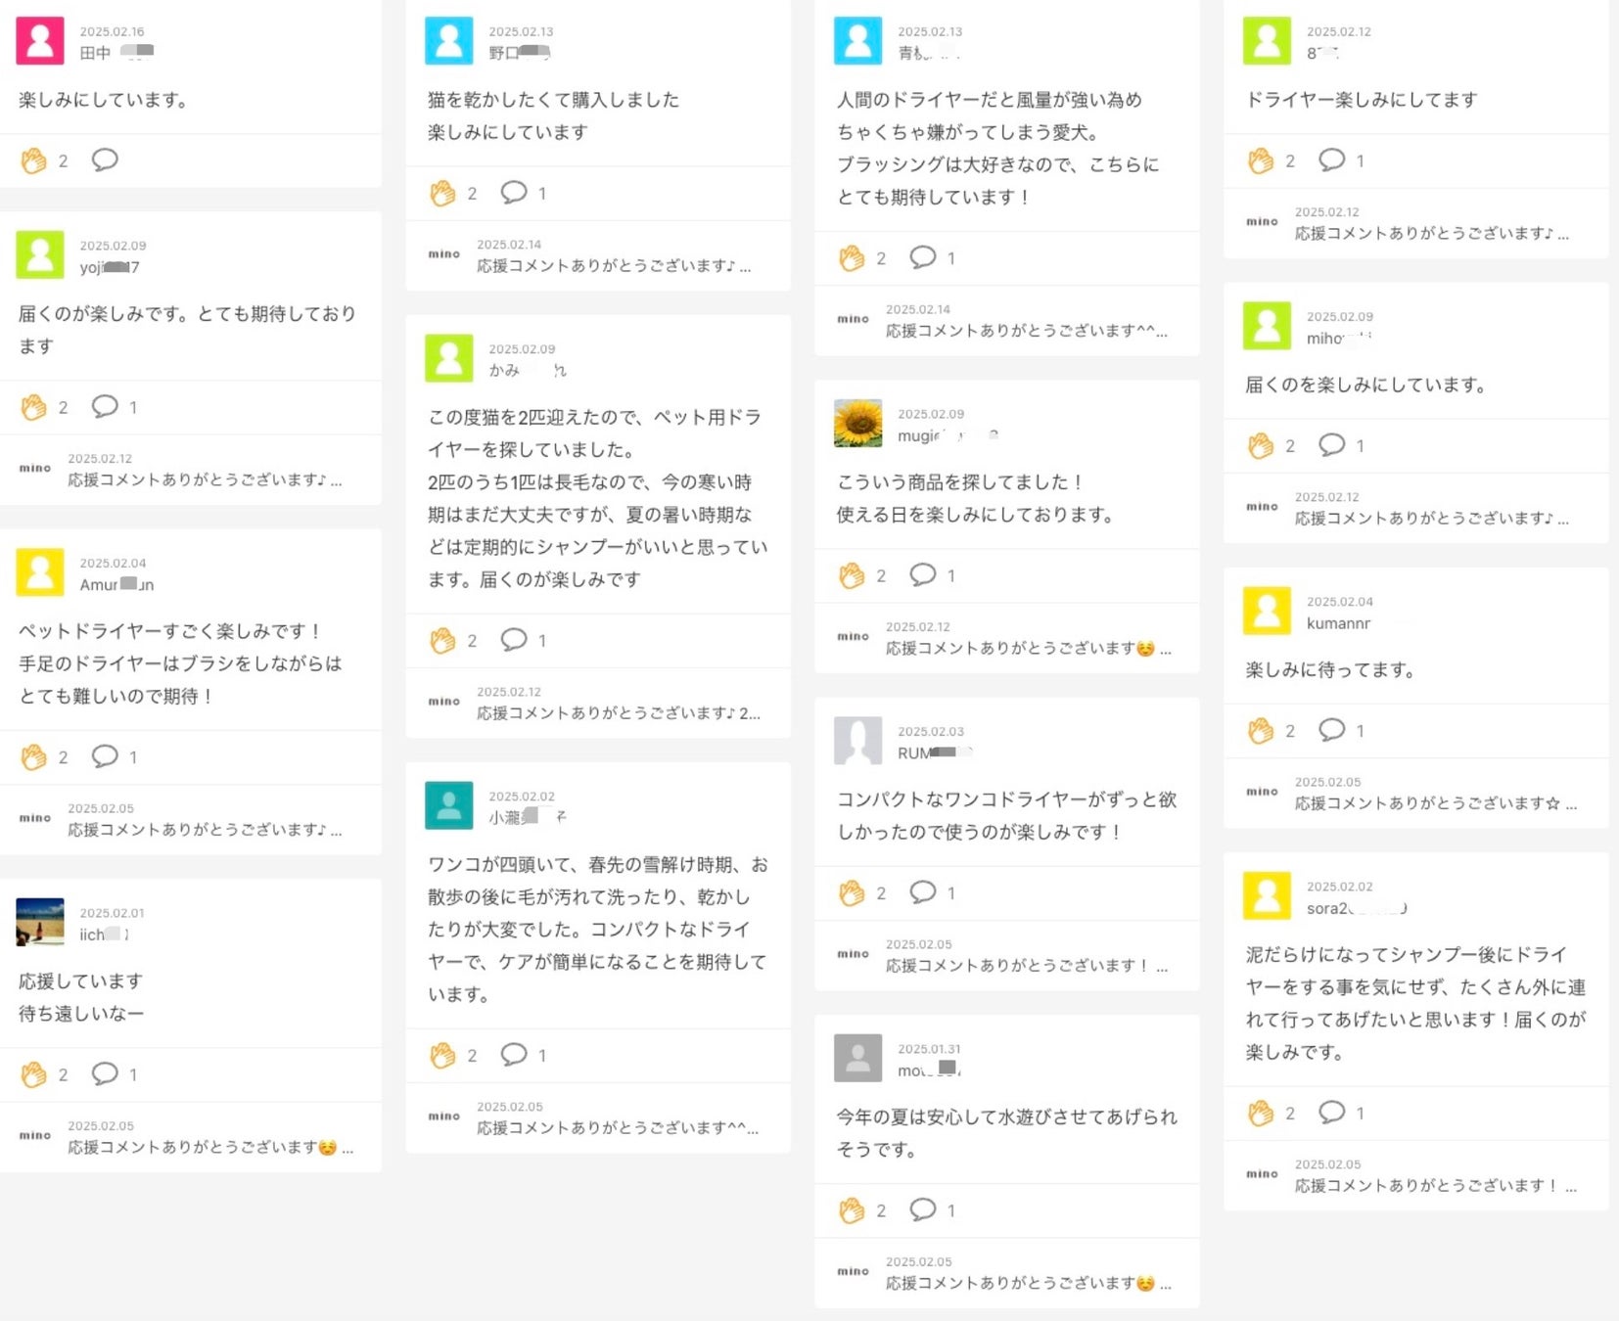Click the pink avatar of 田中
This screenshot has width=1619, height=1321.
click(40, 40)
